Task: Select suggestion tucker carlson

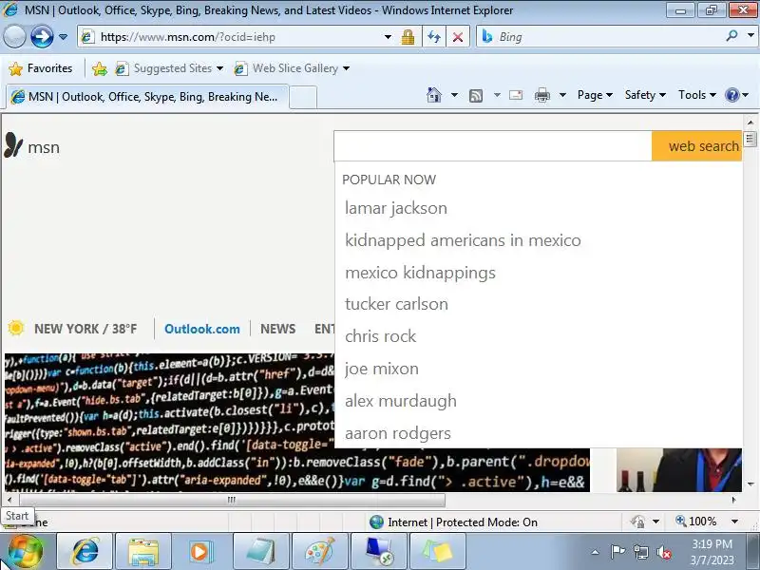Action: tap(396, 304)
